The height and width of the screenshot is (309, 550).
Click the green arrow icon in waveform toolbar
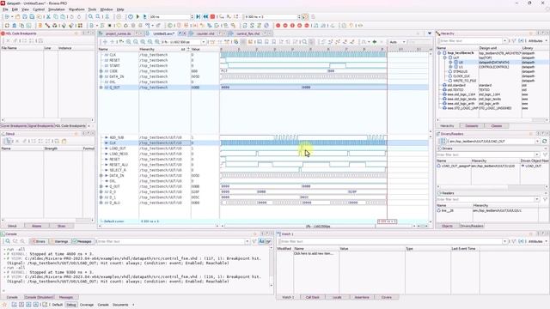375,42
